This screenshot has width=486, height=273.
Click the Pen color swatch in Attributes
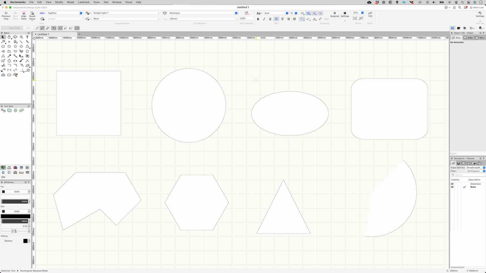point(15,216)
